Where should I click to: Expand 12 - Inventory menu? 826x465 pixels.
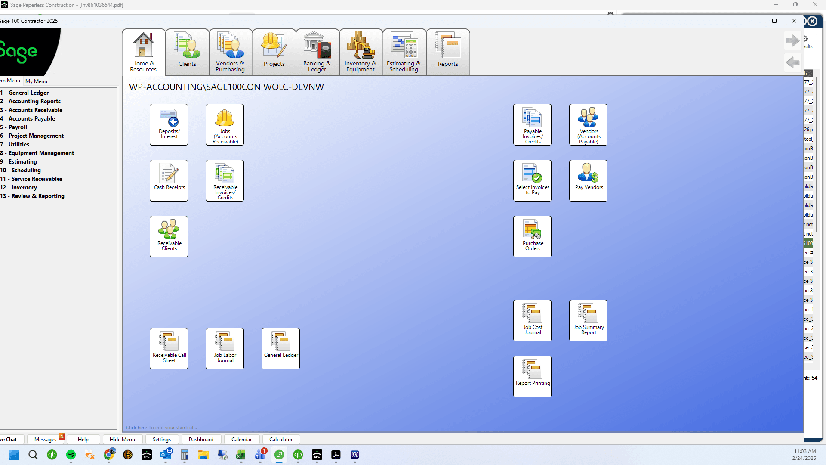pyautogui.click(x=18, y=187)
